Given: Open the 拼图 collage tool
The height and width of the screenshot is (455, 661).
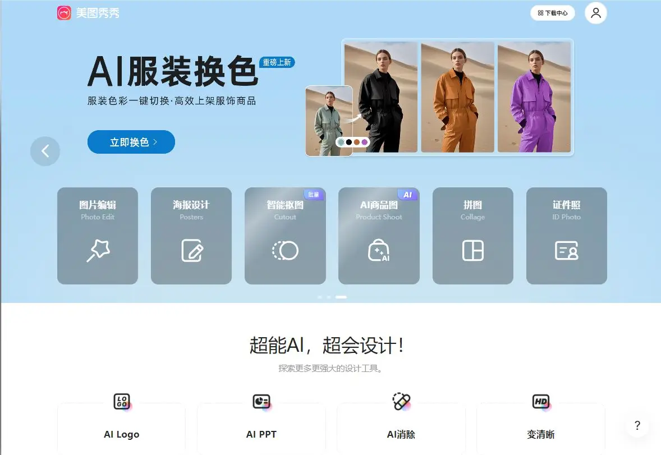Looking at the screenshot, I should coord(472,236).
